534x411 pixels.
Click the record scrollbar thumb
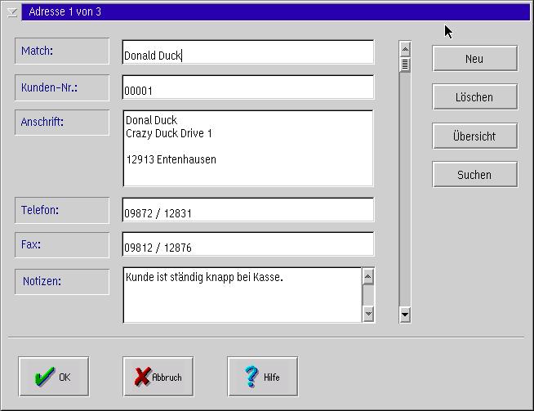click(x=405, y=65)
